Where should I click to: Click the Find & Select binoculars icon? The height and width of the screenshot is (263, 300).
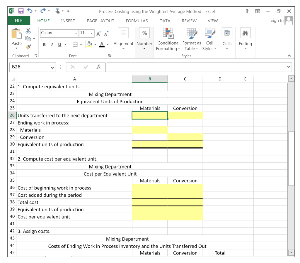246,33
